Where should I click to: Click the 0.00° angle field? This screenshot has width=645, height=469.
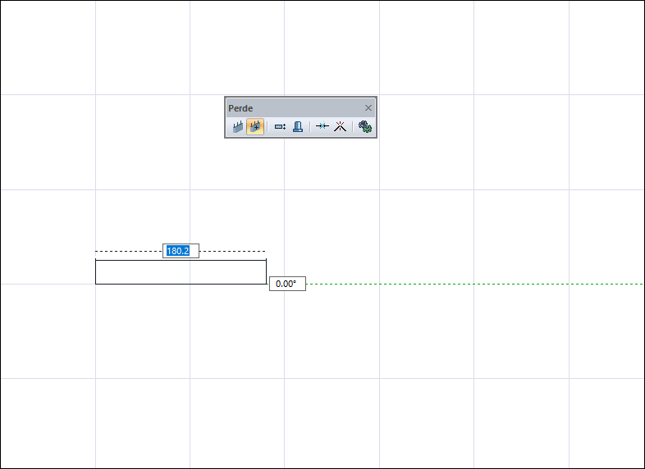point(287,284)
